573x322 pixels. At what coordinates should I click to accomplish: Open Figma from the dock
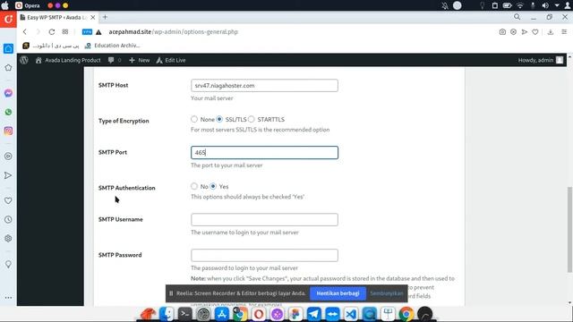(295, 314)
